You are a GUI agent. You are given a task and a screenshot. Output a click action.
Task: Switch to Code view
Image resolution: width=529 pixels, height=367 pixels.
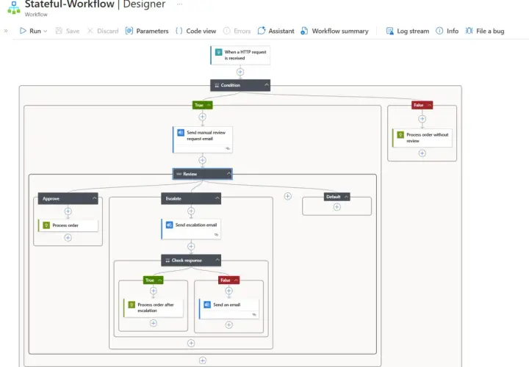click(196, 31)
